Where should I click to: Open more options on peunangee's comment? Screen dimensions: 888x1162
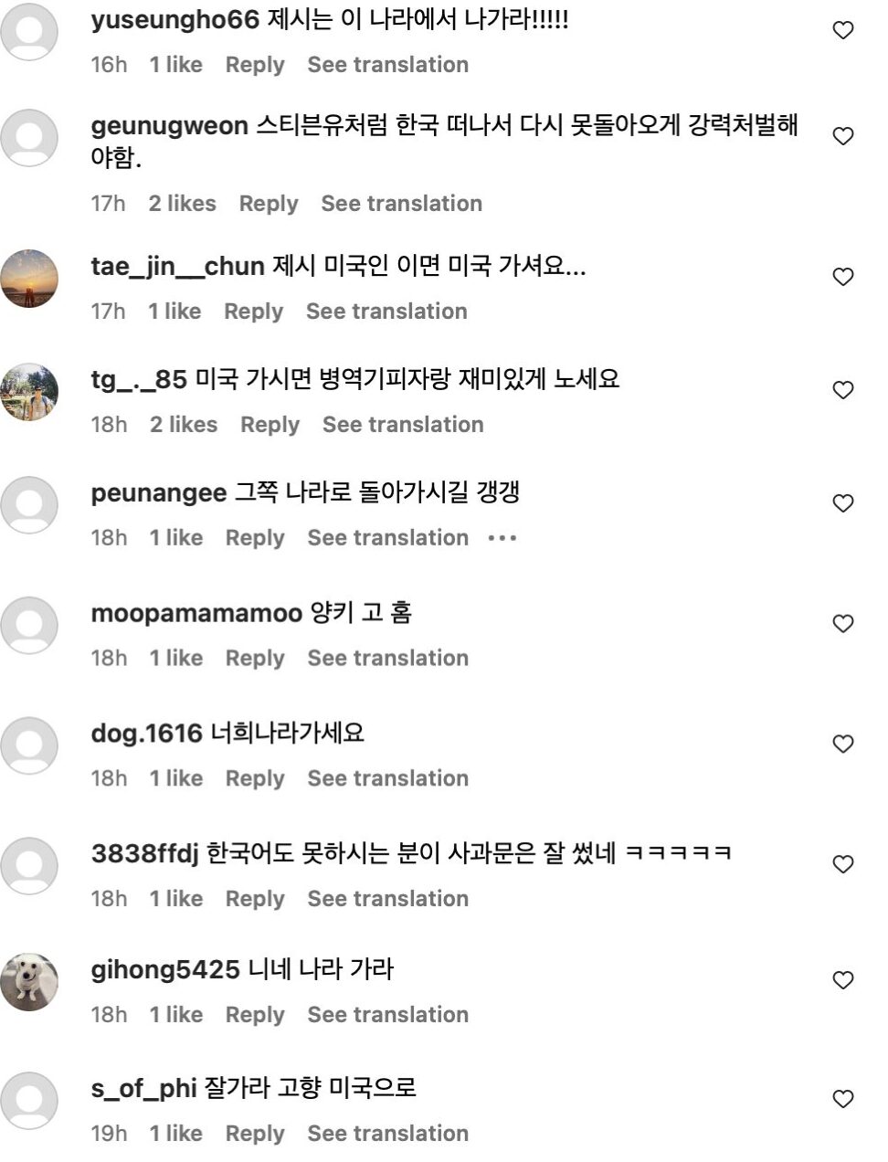502,538
